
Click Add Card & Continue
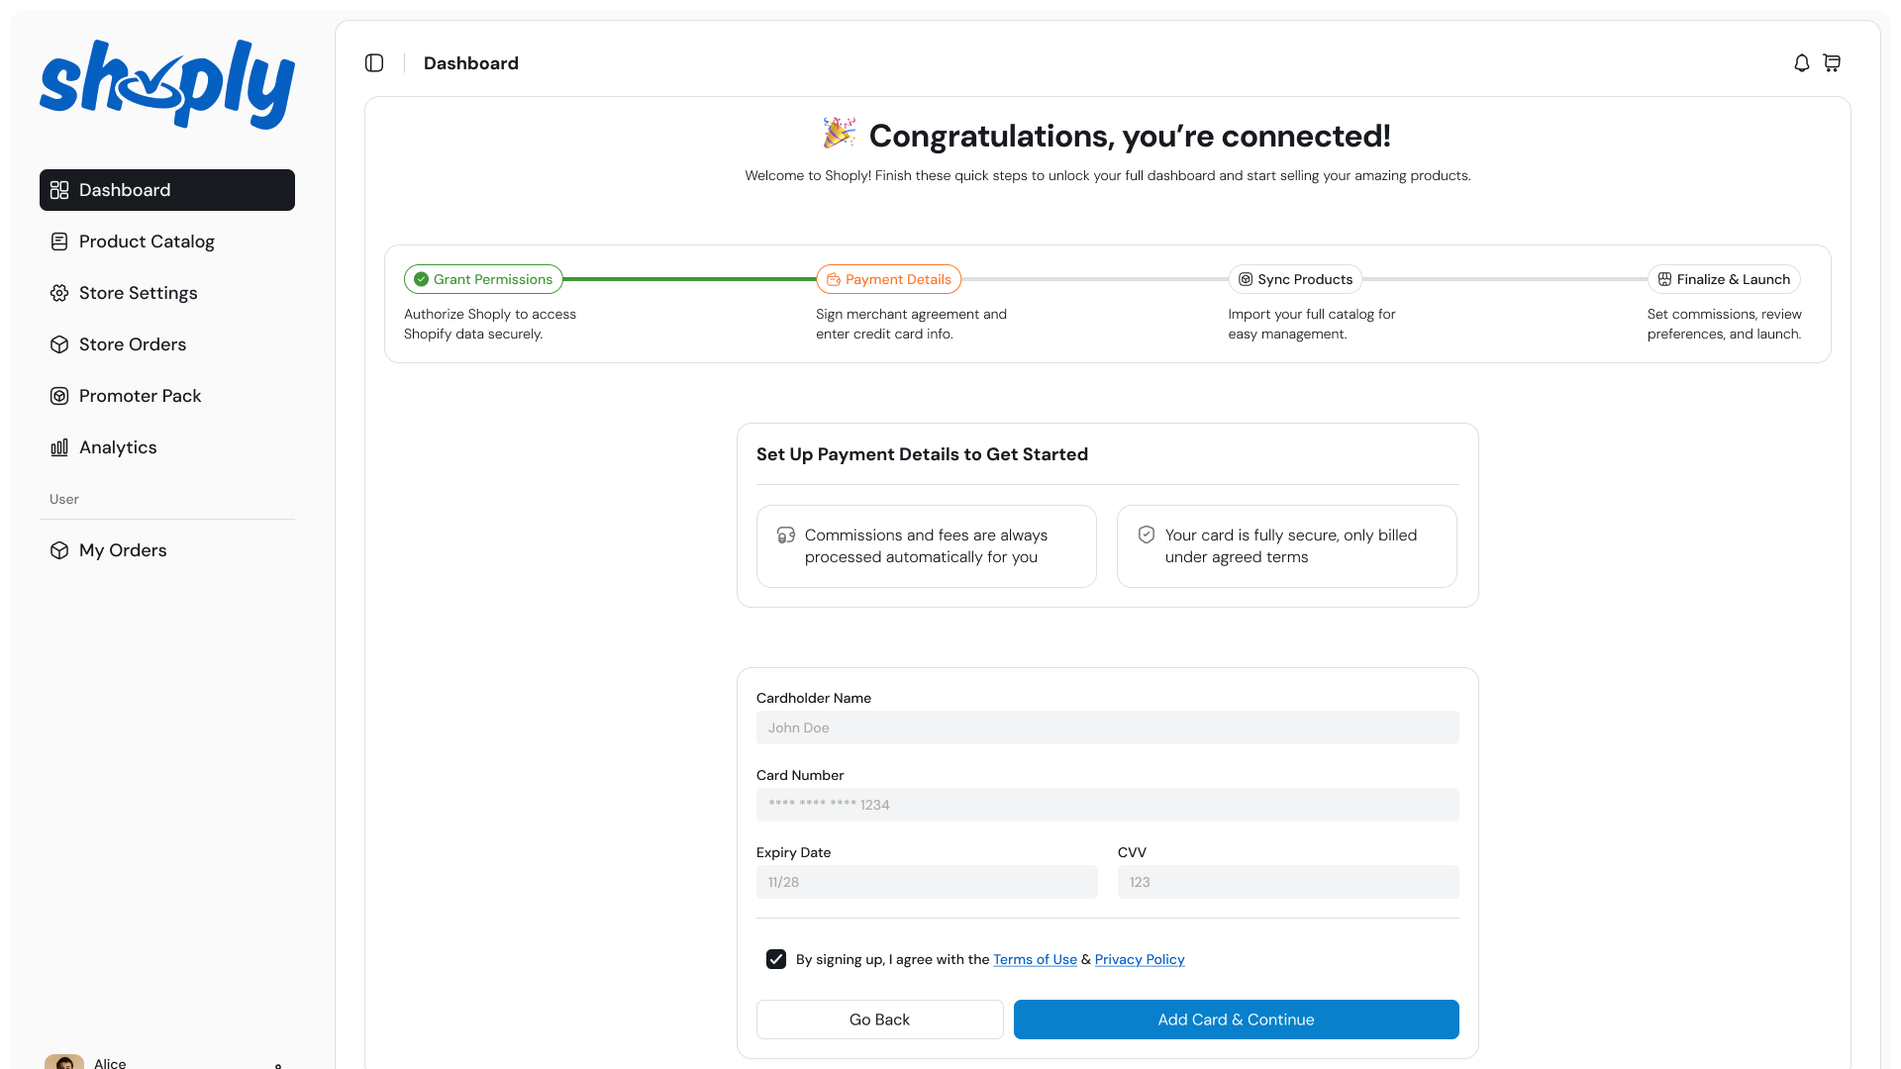pos(1237,1020)
